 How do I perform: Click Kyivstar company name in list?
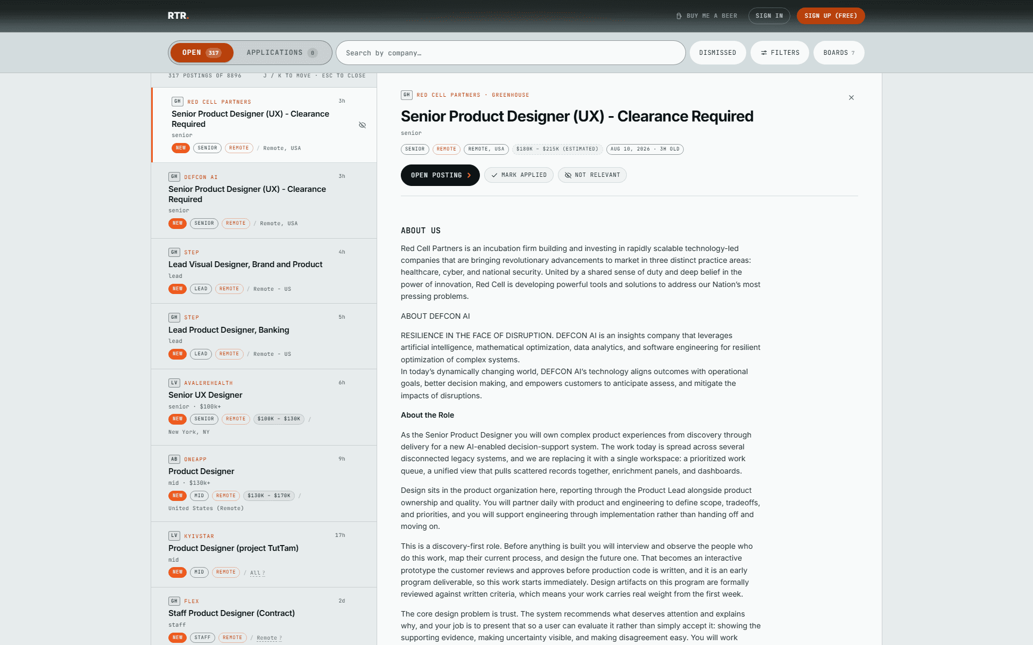click(199, 536)
